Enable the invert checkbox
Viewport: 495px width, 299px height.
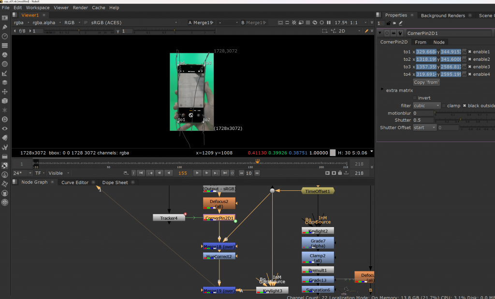(x=415, y=98)
